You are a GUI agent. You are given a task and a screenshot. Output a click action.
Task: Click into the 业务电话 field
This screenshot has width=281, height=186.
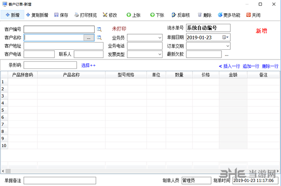(145, 46)
